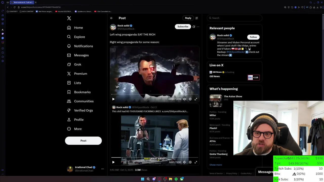324x182 pixels.
Task: Open Terms of Service footer link
Action: click(x=216, y=173)
